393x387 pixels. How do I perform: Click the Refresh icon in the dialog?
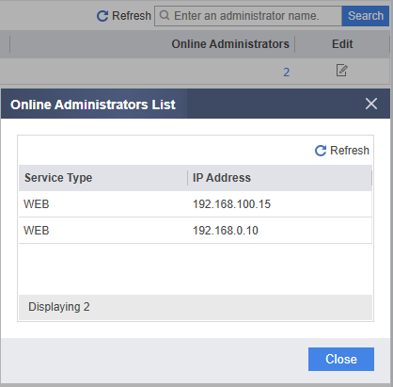[x=321, y=151]
